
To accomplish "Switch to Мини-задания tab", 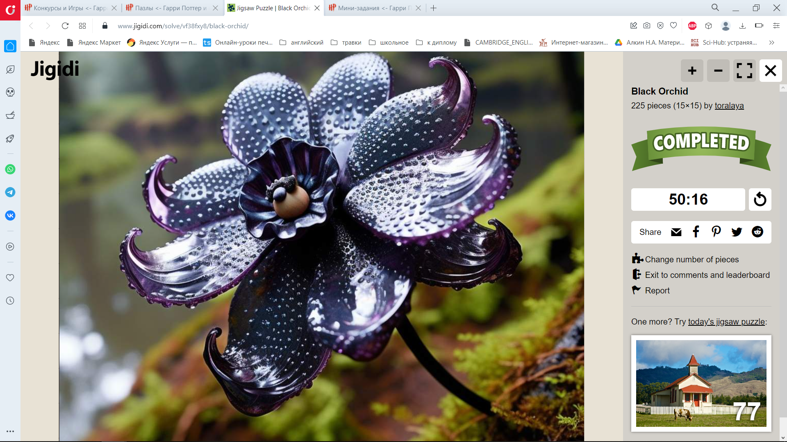I will tap(374, 8).
